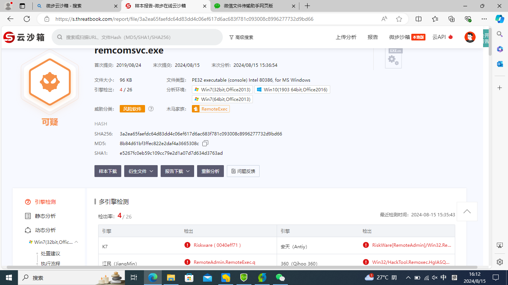Select Win7(32bit,Office2013) analysis environment

click(x=222, y=89)
